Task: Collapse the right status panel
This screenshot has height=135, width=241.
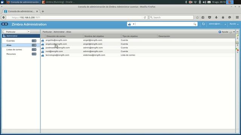Action: coord(238,31)
